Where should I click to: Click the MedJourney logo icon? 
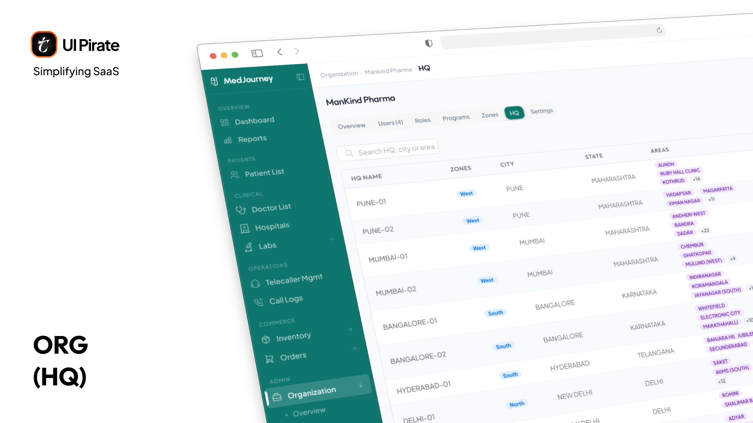[214, 81]
